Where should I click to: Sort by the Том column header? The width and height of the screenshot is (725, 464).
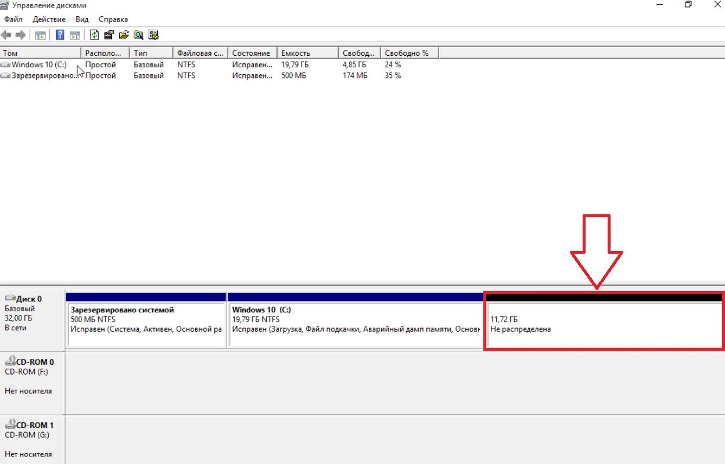[x=40, y=53]
